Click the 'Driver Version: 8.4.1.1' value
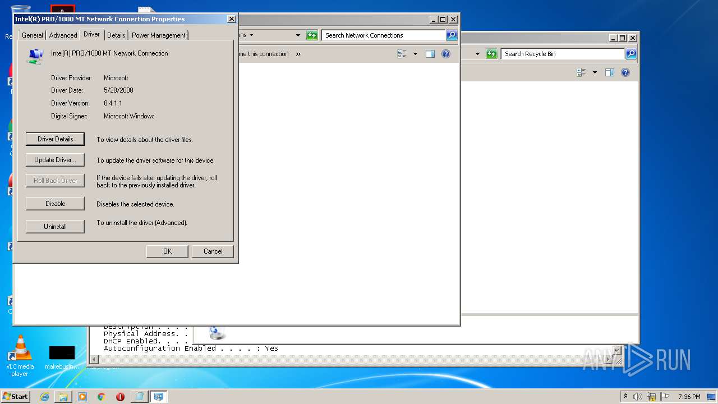This screenshot has height=404, width=718. 113,103
